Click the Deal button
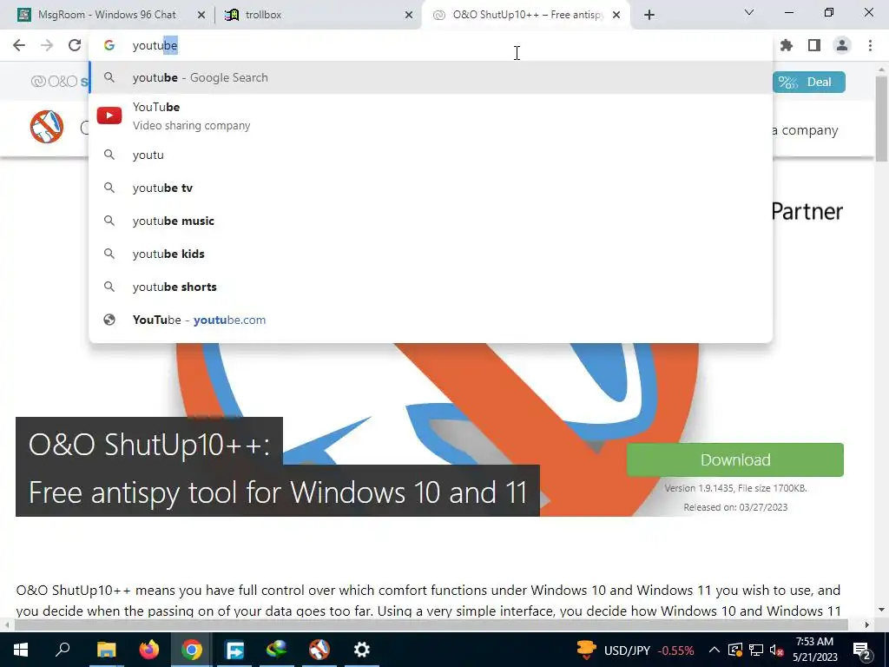The width and height of the screenshot is (889, 667). (x=808, y=83)
